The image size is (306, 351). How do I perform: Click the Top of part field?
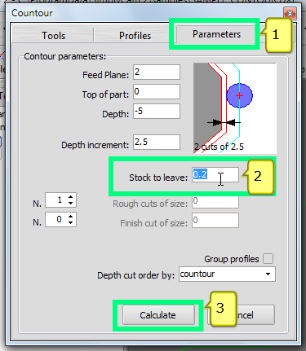[157, 91]
